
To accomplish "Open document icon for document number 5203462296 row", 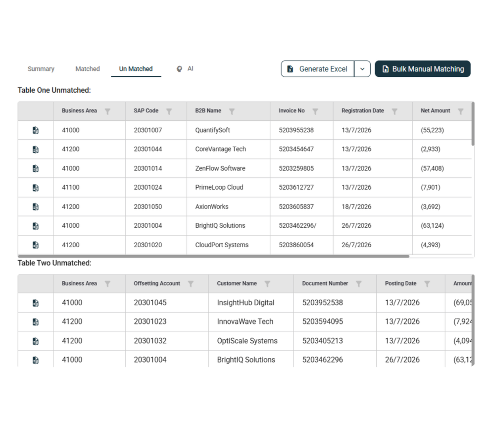I will point(36,360).
